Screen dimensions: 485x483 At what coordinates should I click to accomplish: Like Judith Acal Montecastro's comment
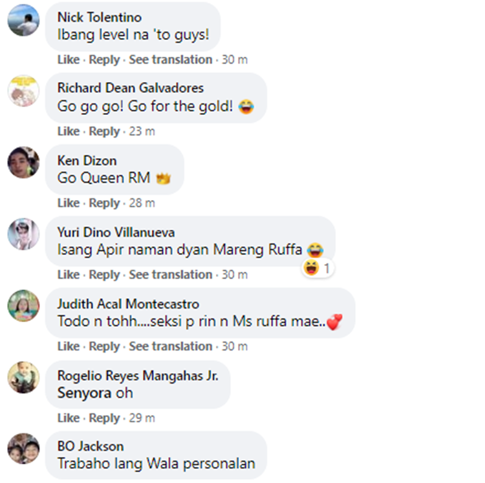pos(69,346)
